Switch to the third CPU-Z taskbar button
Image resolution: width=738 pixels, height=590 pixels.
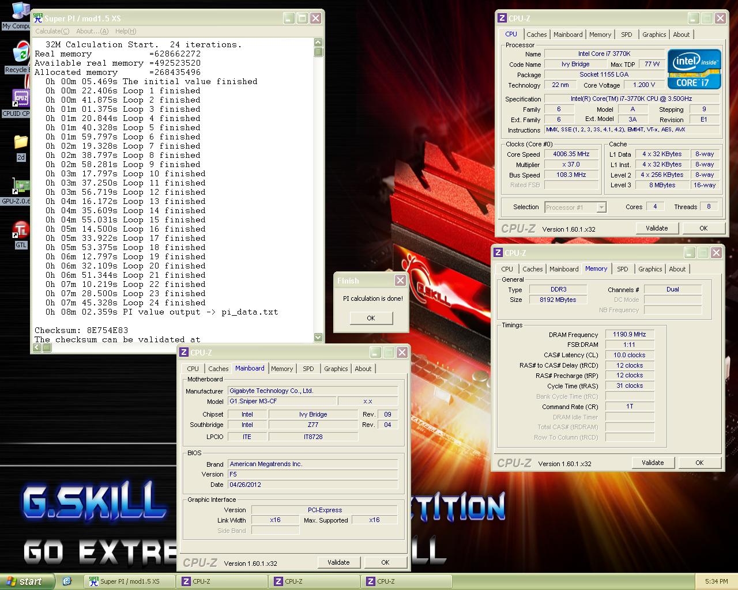(407, 581)
